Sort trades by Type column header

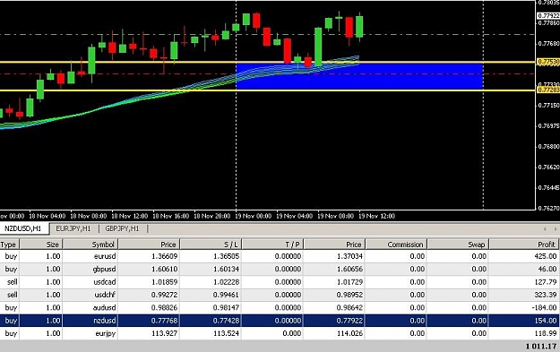coord(9,245)
